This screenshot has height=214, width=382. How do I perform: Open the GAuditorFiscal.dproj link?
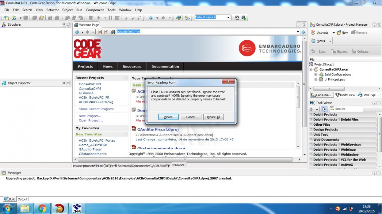point(158,129)
